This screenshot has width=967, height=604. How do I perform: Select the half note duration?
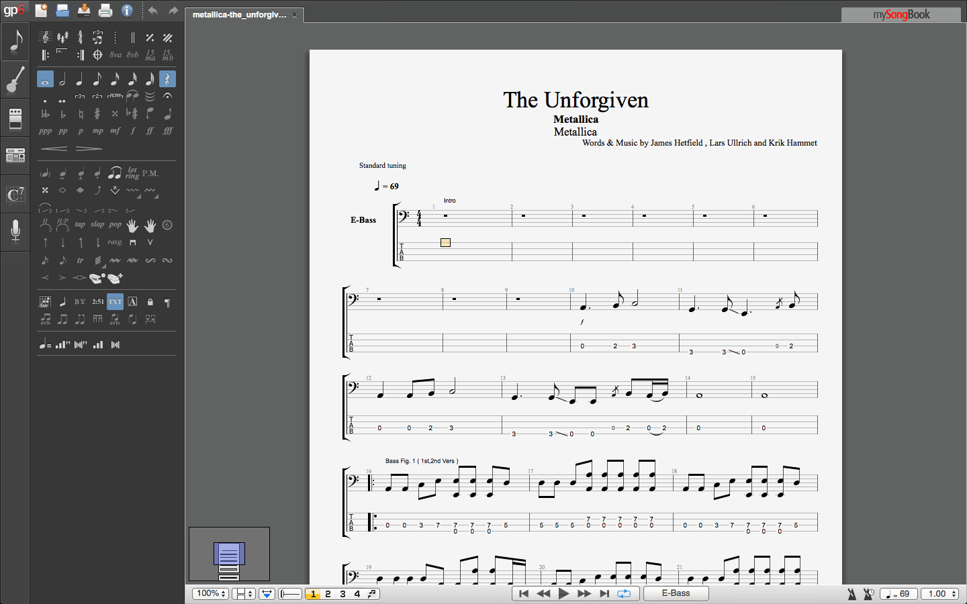coord(62,79)
